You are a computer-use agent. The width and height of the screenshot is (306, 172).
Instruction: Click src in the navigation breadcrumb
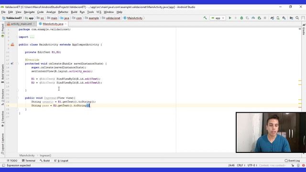click(x=40, y=18)
